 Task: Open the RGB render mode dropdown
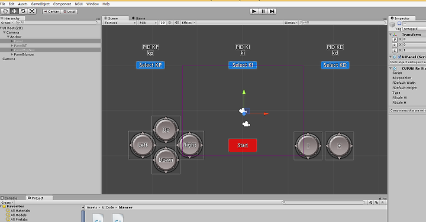click(x=148, y=23)
